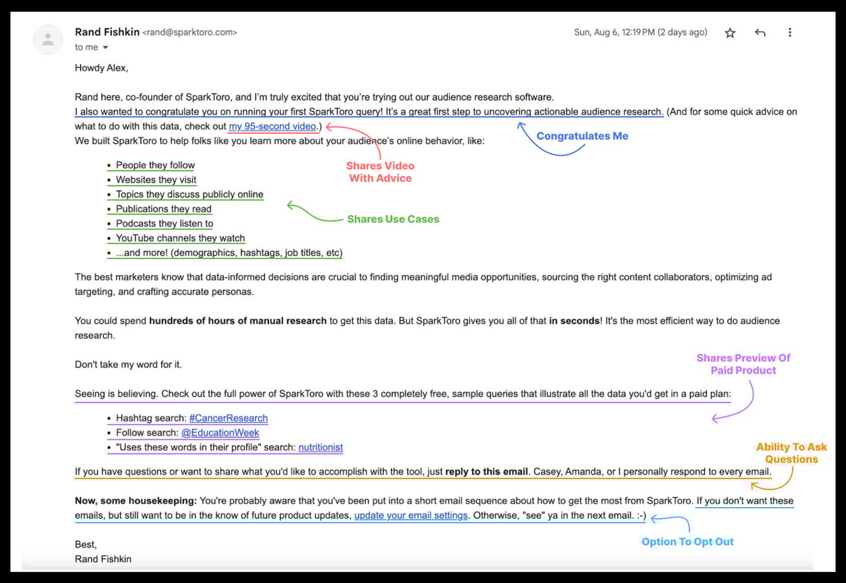Screen dimensions: 846x583
Task: Click the "YouTube channels they watch" bullet
Action: 180,238
